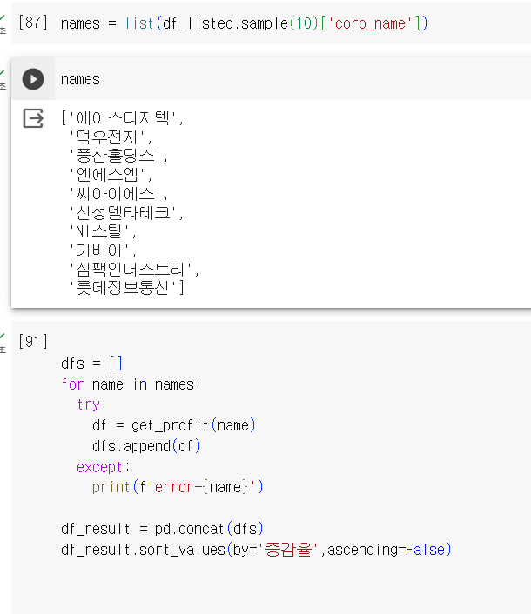Viewport: 531px width, 614px height.
Task: Click the 'names' code in active cell
Action: point(80,79)
